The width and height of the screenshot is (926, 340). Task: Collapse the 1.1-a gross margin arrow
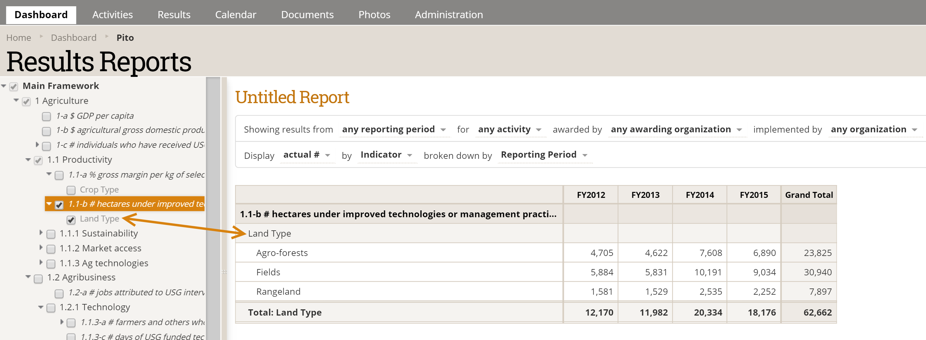(49, 174)
